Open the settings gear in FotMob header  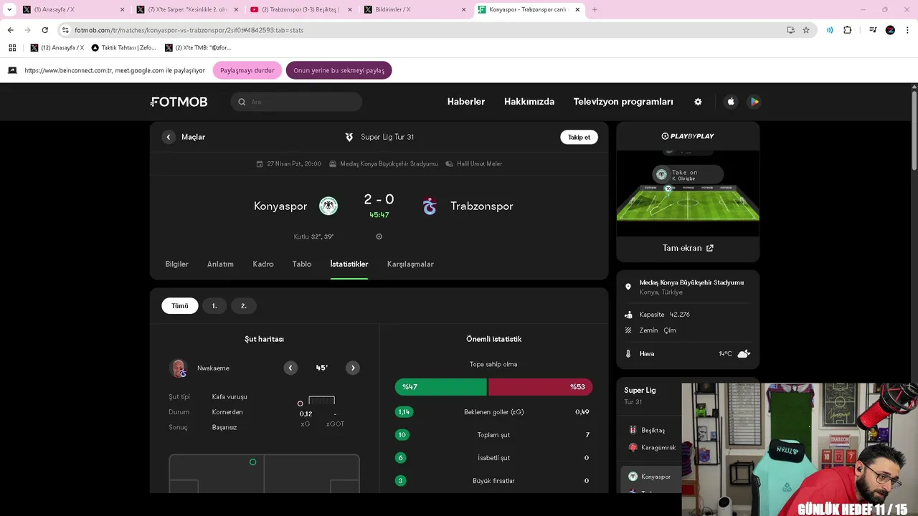pos(698,102)
